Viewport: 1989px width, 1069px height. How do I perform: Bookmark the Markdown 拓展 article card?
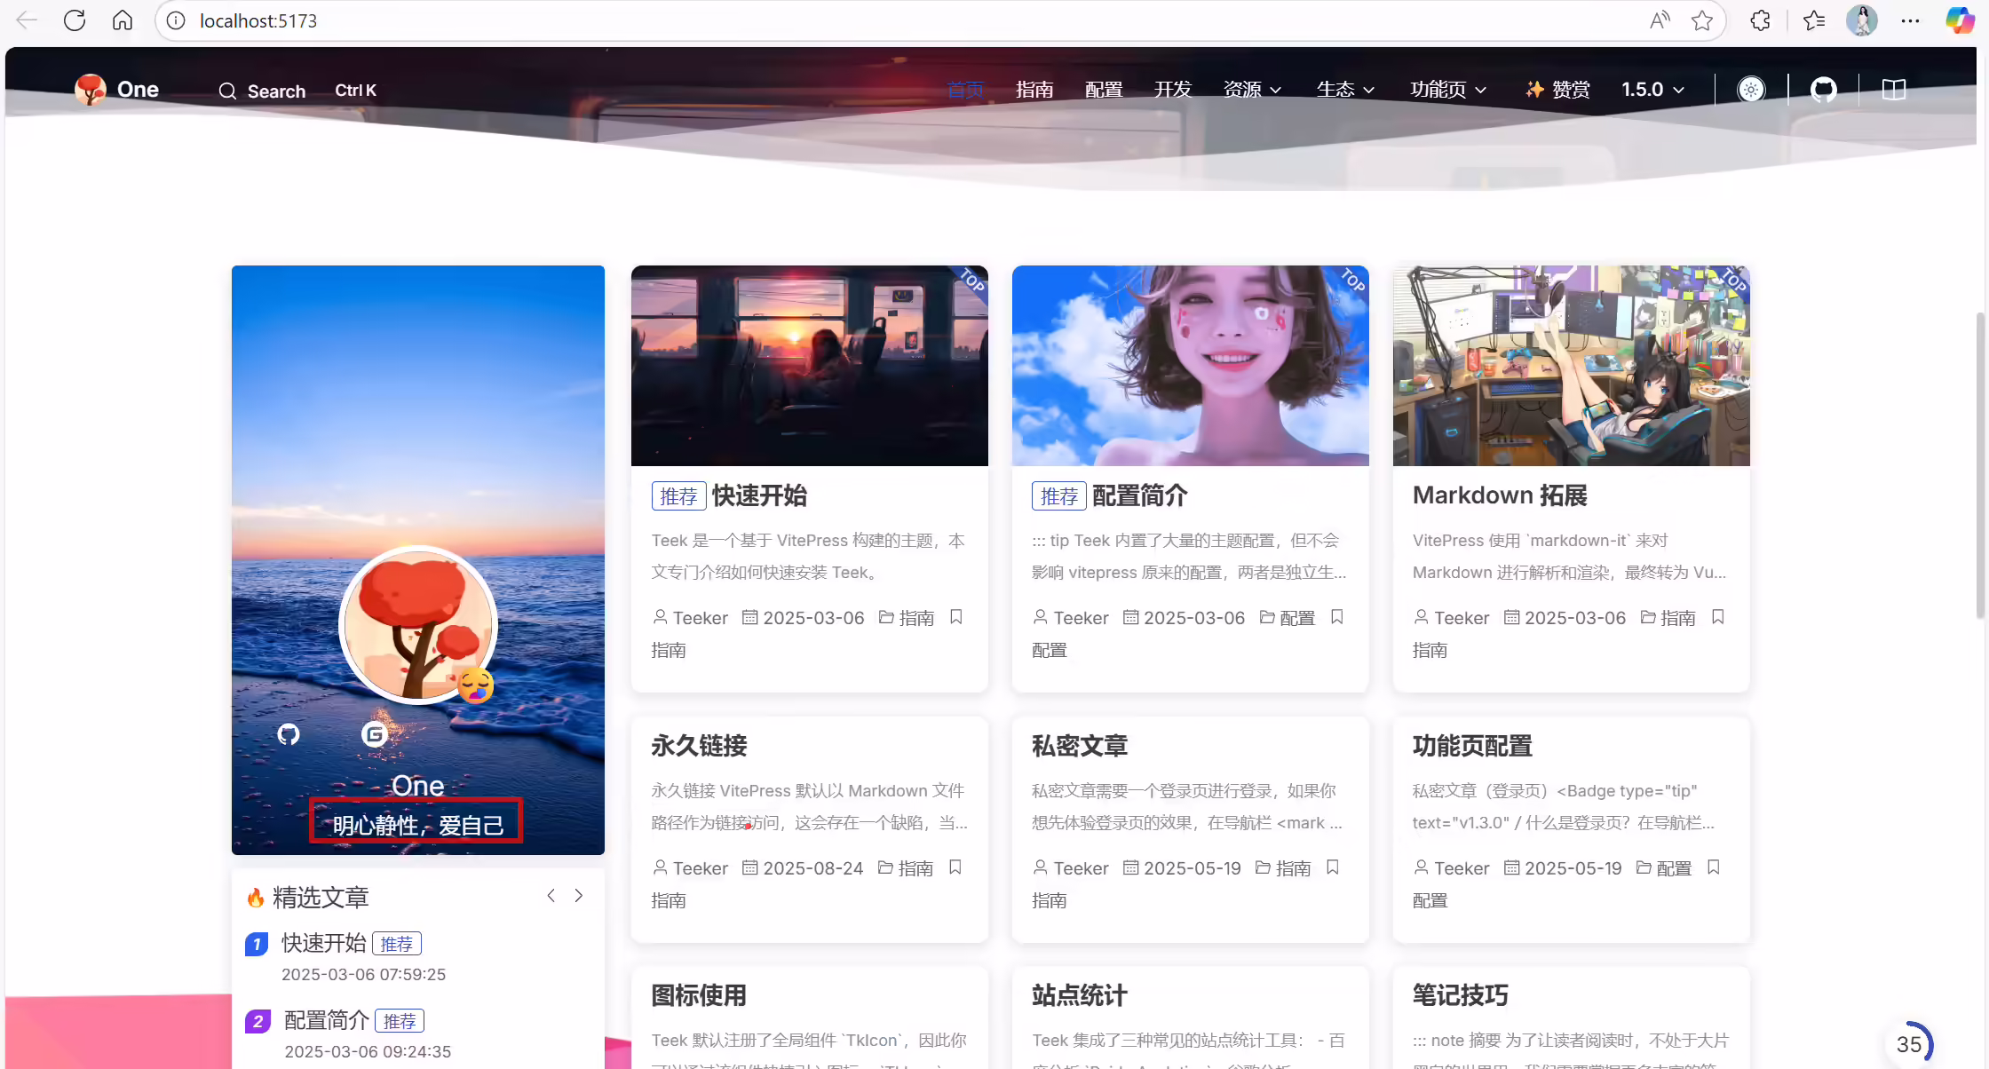(1718, 617)
